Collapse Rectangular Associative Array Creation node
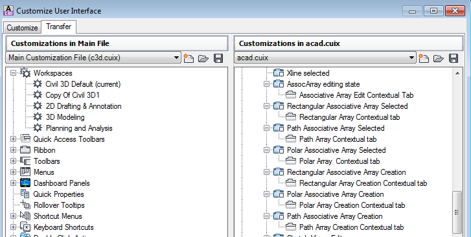Image resolution: width=471 pixels, height=237 pixels. click(266, 172)
